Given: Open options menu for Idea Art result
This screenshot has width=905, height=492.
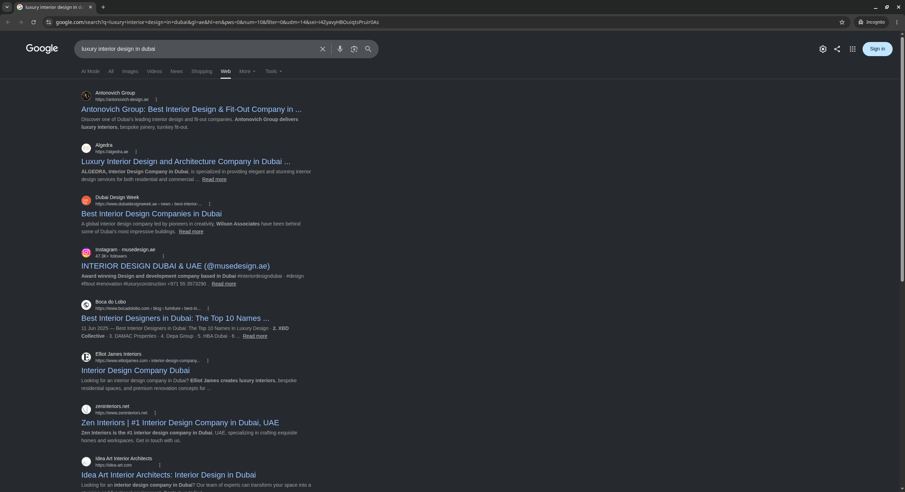Looking at the screenshot, I should point(160,465).
